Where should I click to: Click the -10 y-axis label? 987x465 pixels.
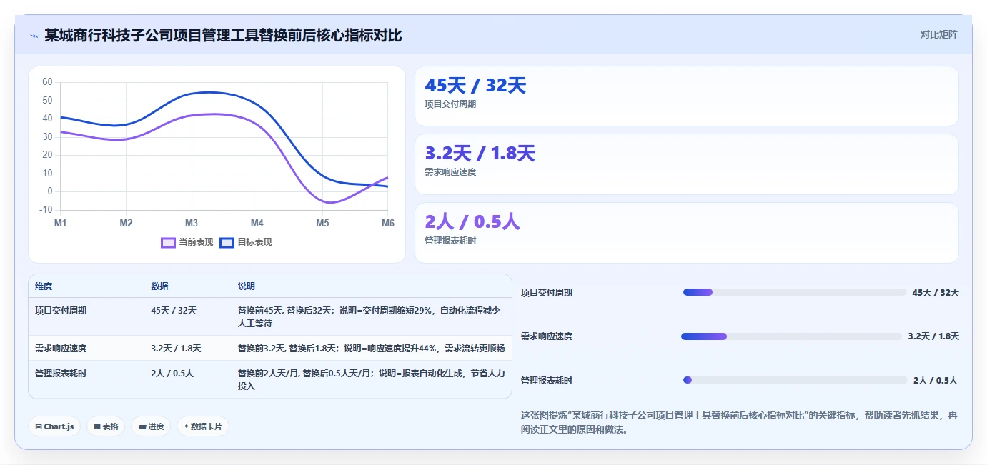(46, 209)
